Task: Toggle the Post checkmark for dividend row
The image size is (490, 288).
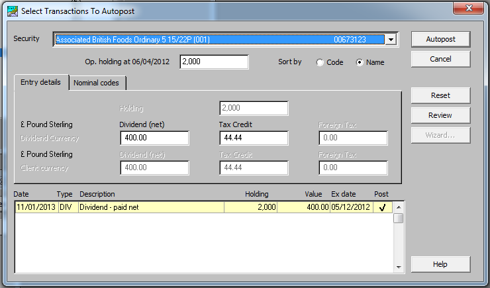Action: tap(382, 207)
